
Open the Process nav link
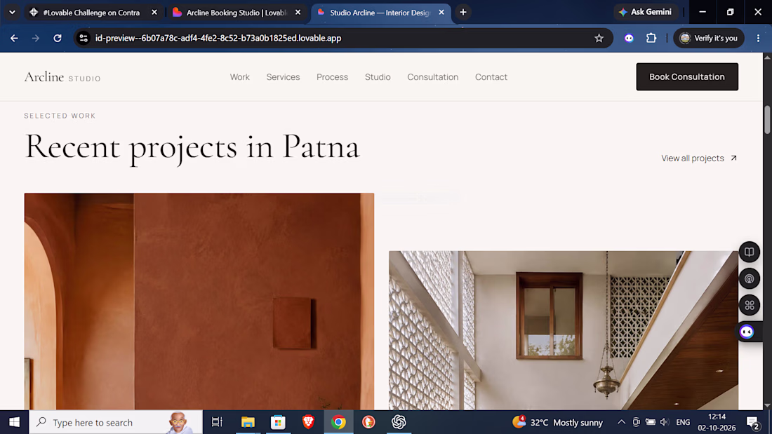333,76
